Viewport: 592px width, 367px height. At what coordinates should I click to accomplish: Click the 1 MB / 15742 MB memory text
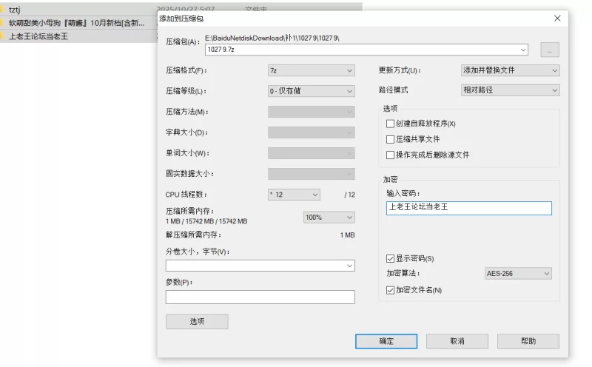tap(206, 221)
